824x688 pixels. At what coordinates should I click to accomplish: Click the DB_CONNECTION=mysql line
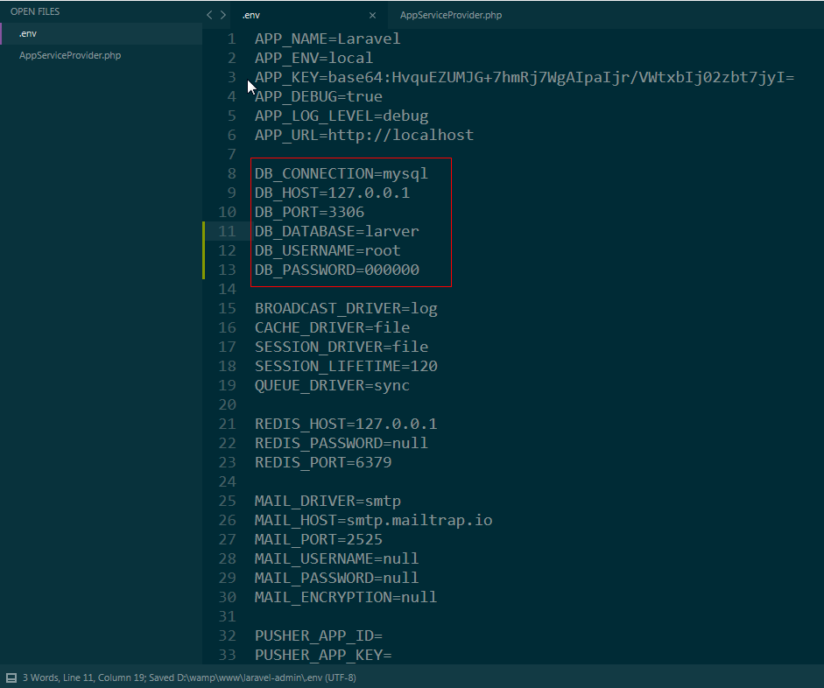tap(342, 173)
